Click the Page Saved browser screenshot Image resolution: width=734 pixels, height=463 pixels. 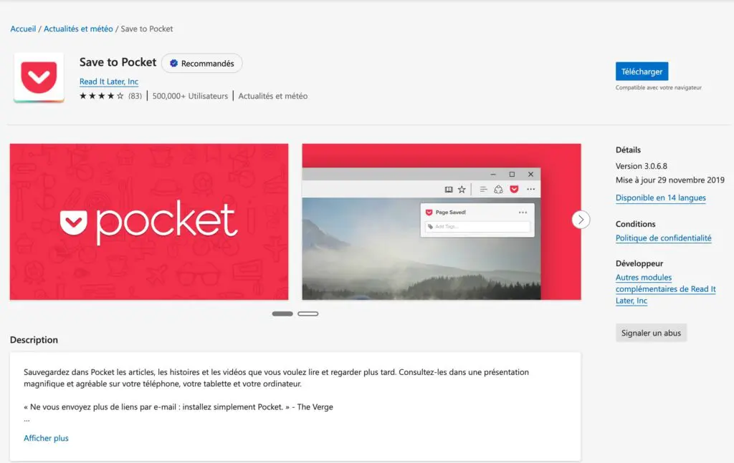tap(442, 221)
